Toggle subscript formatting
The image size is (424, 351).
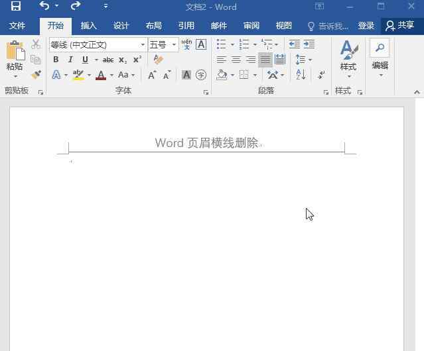coord(123,60)
